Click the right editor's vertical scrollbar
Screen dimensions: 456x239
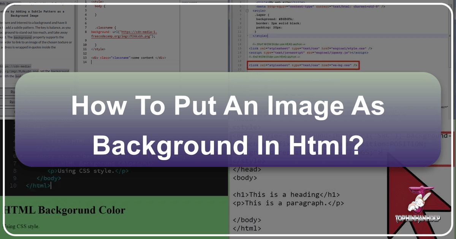point(450,35)
